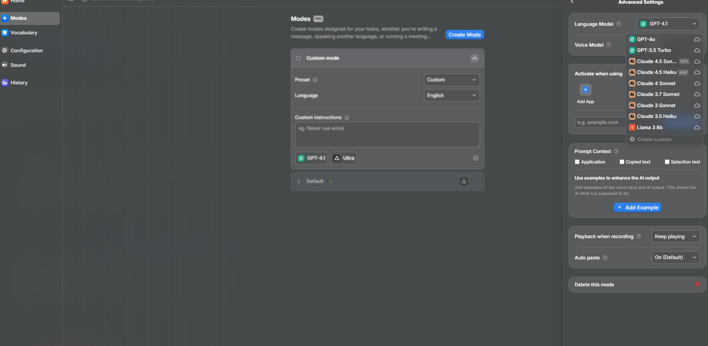Image resolution: width=708 pixels, height=346 pixels.
Task: Click the info icon next to Preset
Action: 315,80
